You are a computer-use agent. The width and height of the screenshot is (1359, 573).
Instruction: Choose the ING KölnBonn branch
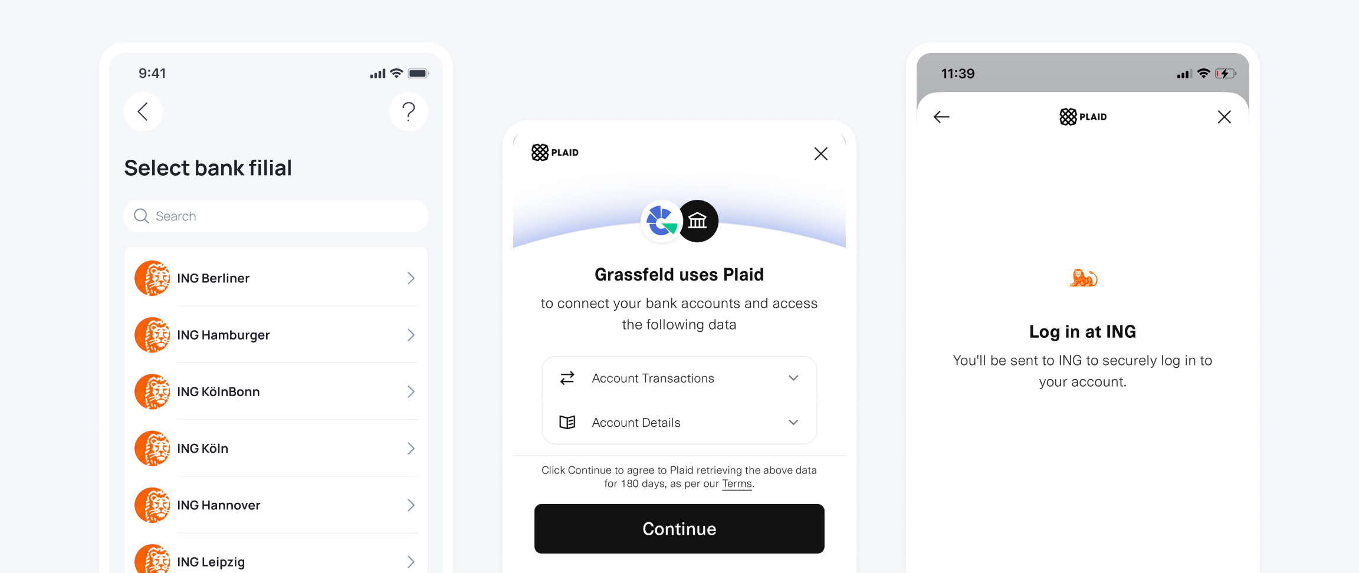click(x=275, y=391)
